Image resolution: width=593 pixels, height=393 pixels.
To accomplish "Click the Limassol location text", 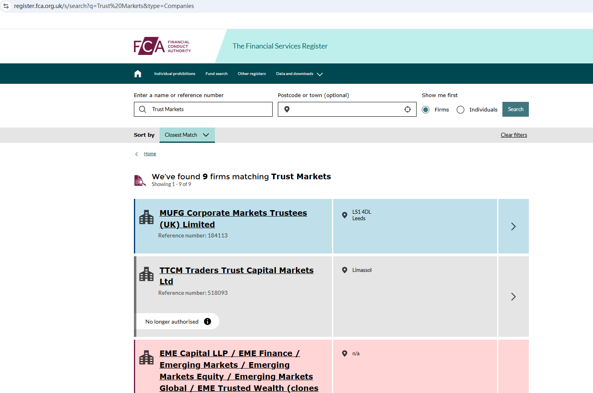I will point(362,270).
